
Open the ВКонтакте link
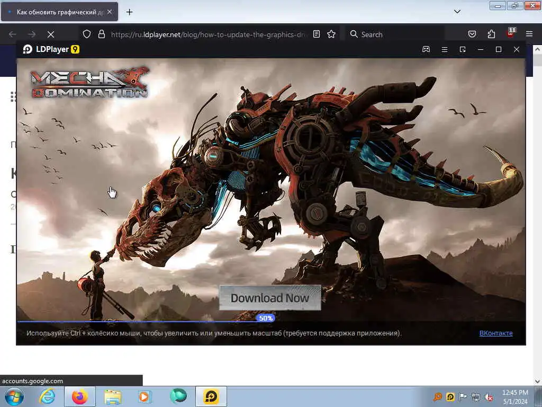point(495,333)
